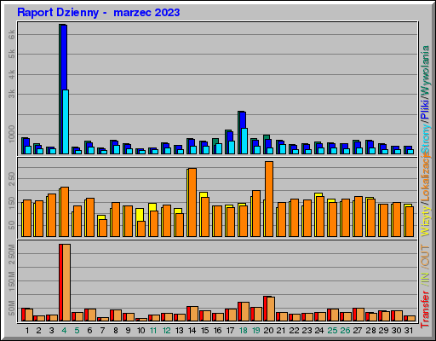The width and height of the screenshot is (436, 341).
Task: Select day 25 label on the x-axis
Action: click(x=332, y=331)
